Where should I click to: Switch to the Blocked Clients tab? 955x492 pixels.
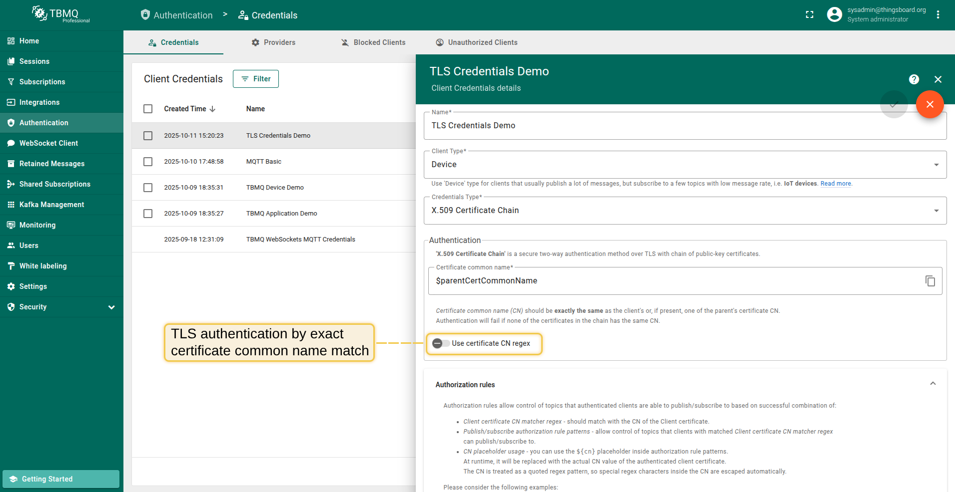(373, 42)
